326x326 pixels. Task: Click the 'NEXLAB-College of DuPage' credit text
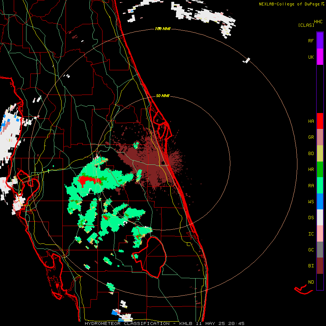290,4
